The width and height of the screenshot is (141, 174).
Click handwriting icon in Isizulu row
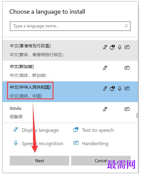[x=127, y=109]
